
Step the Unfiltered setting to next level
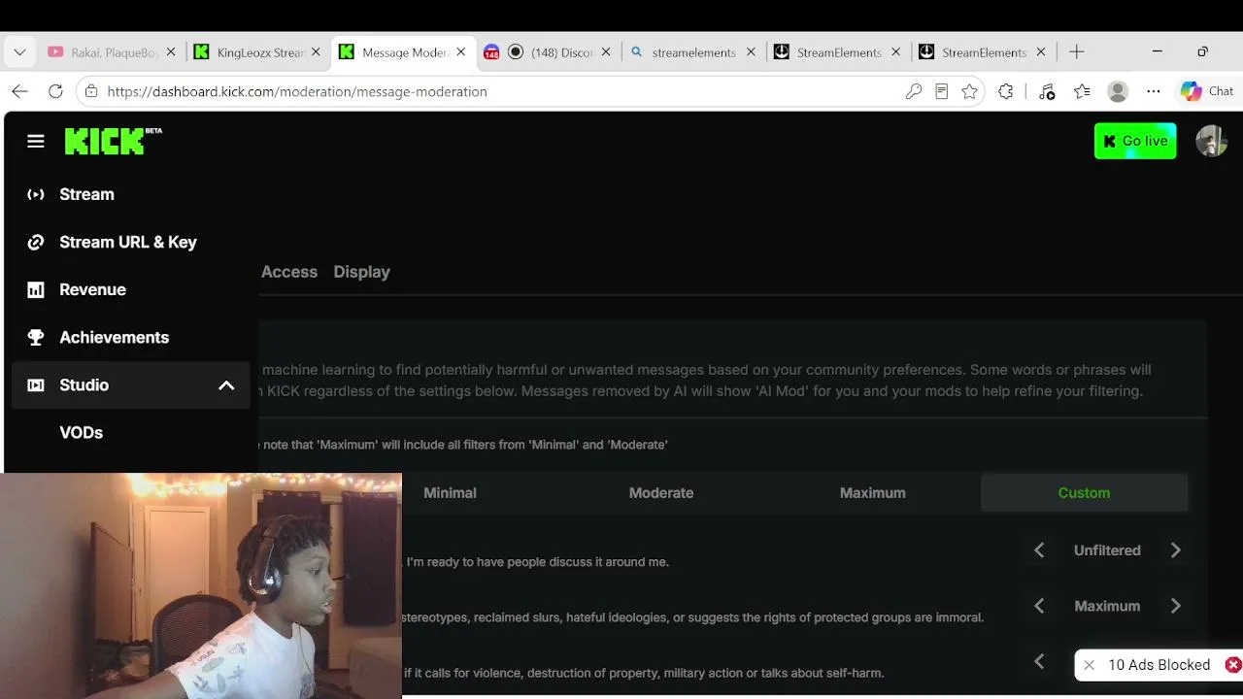(1175, 550)
